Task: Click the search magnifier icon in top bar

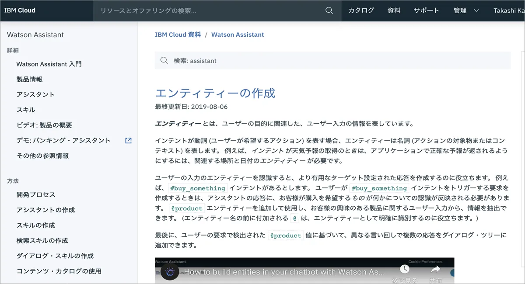Action: tap(329, 10)
